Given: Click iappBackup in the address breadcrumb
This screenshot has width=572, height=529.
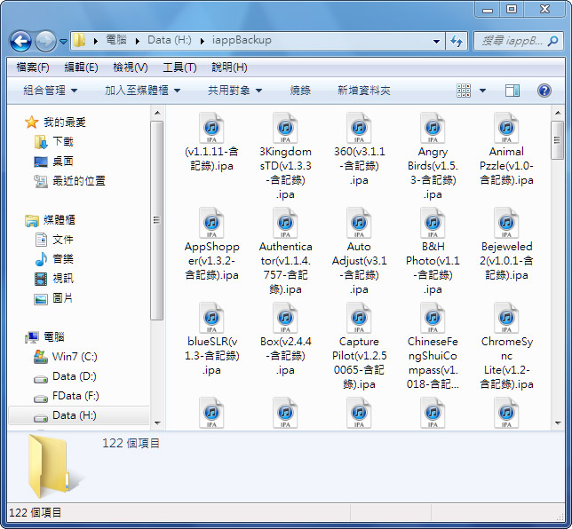Looking at the screenshot, I should click(242, 40).
